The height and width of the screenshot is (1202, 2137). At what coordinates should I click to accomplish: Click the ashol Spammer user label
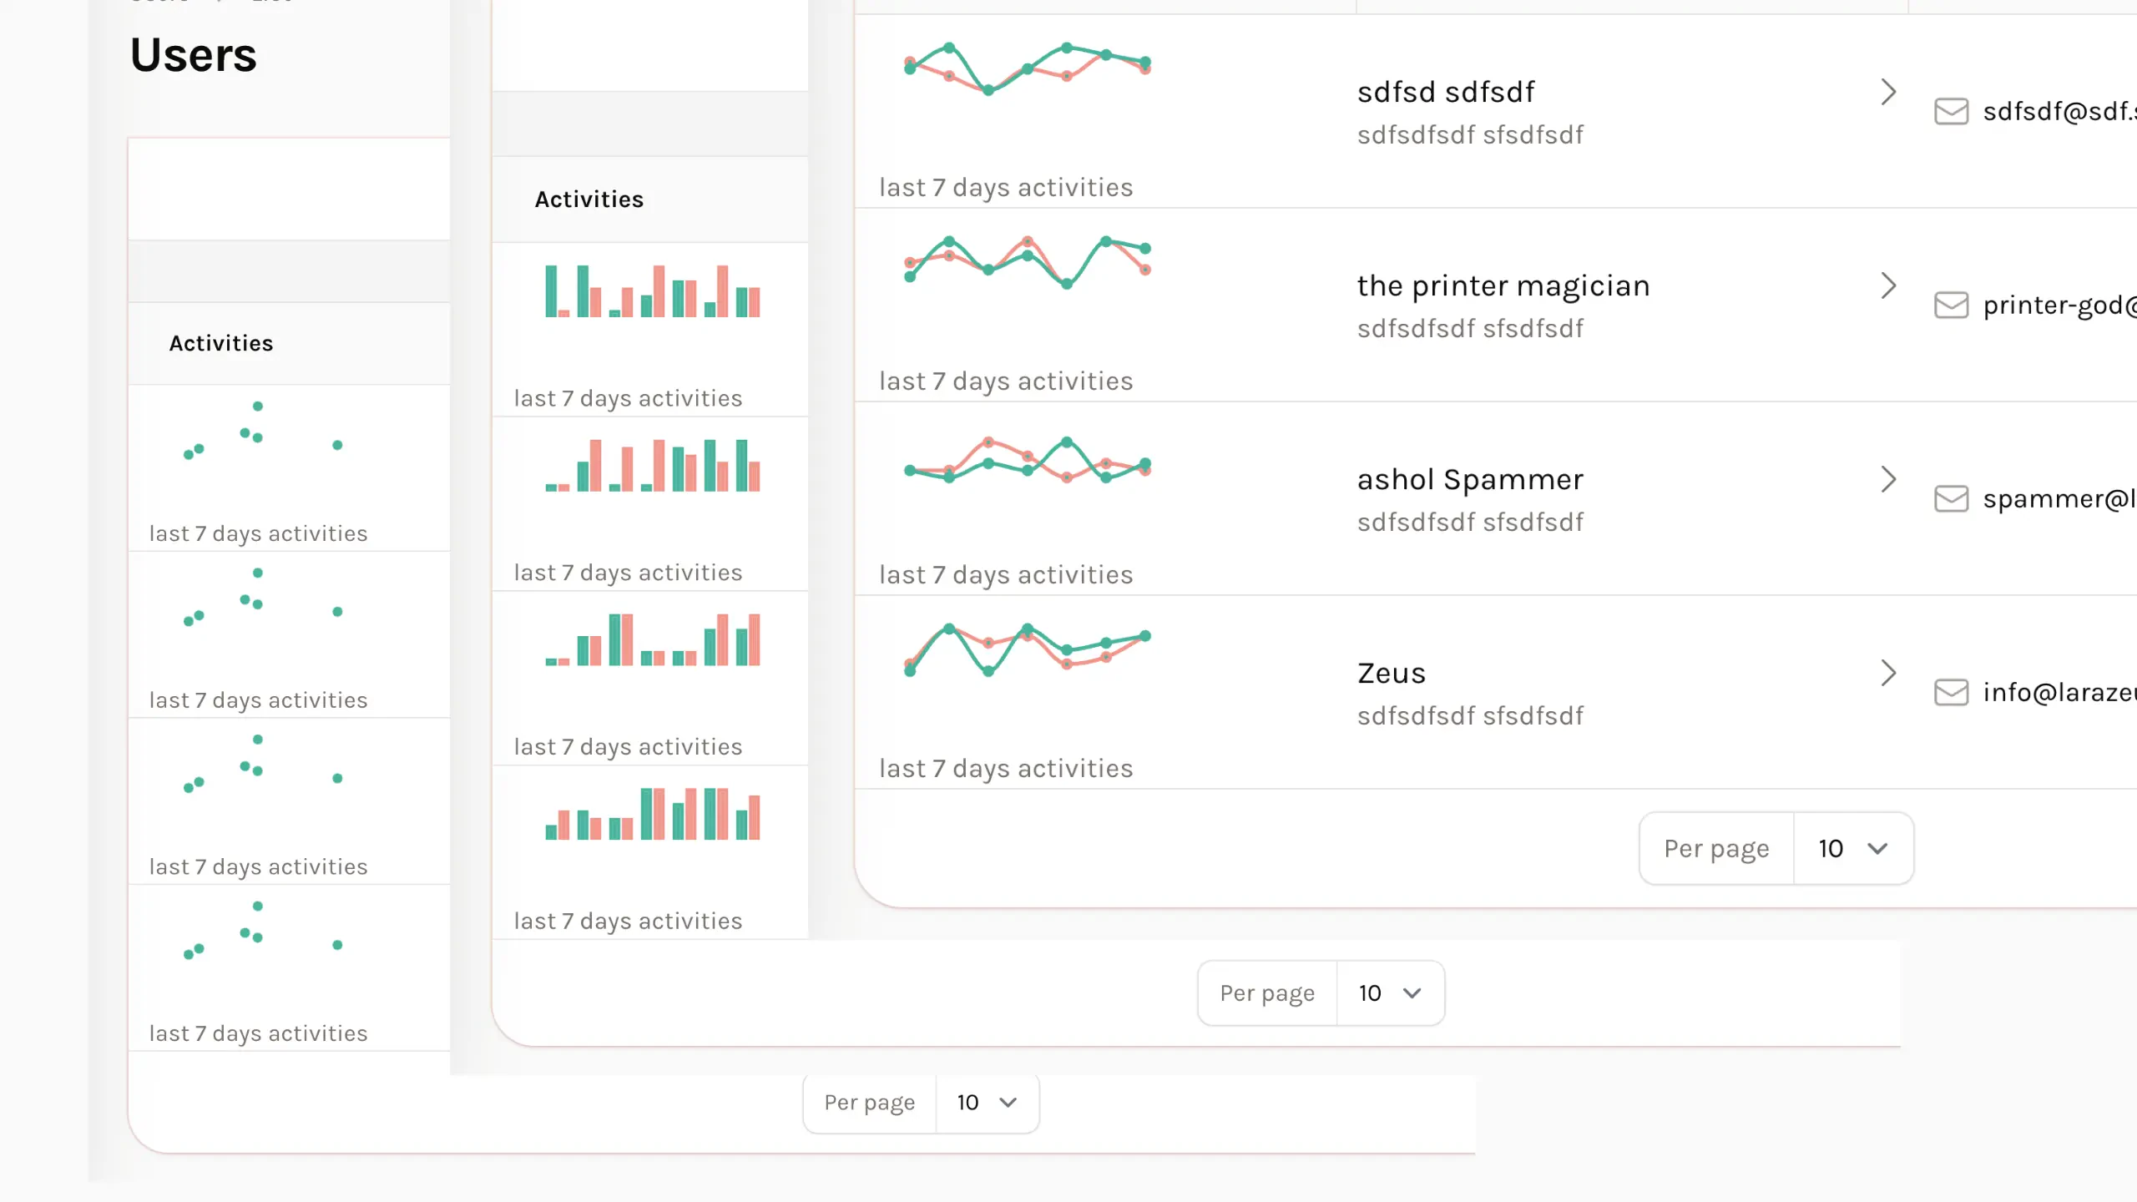coord(1469,478)
